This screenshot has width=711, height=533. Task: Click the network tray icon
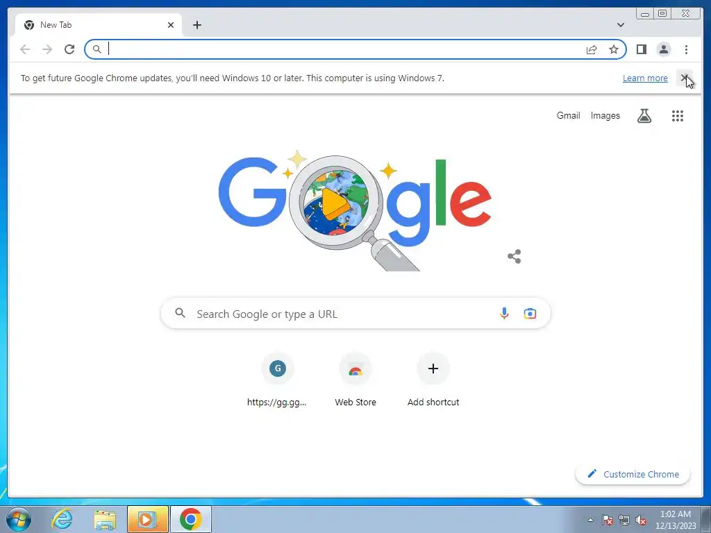[624, 520]
